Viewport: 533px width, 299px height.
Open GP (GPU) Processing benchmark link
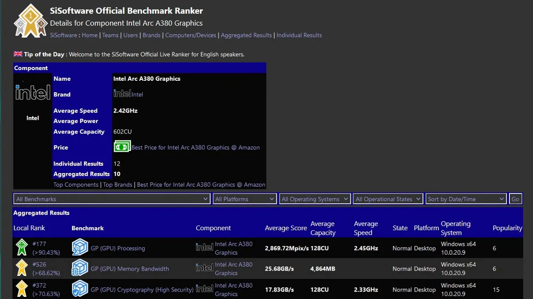tap(118, 248)
